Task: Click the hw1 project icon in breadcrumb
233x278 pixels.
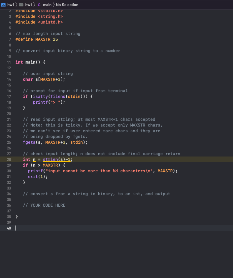Action: 3,5
